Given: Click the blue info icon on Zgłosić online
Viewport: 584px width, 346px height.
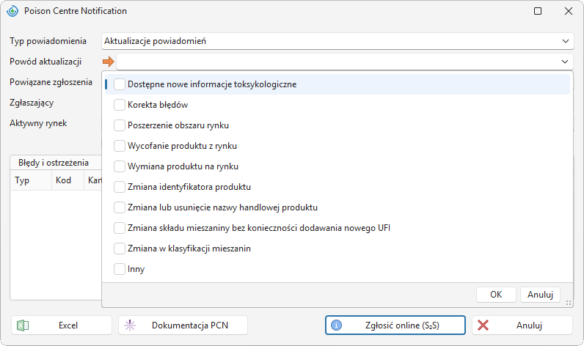Looking at the screenshot, I should [336, 325].
